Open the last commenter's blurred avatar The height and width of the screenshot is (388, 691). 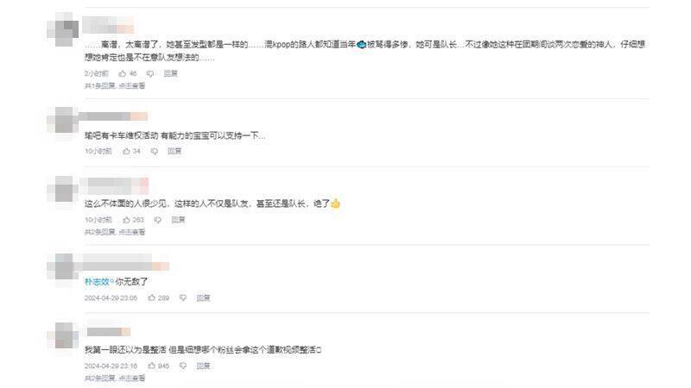63,336
